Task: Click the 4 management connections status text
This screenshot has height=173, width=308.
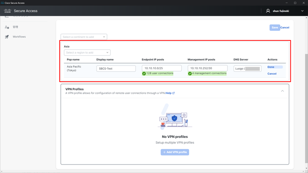Action: point(209,73)
